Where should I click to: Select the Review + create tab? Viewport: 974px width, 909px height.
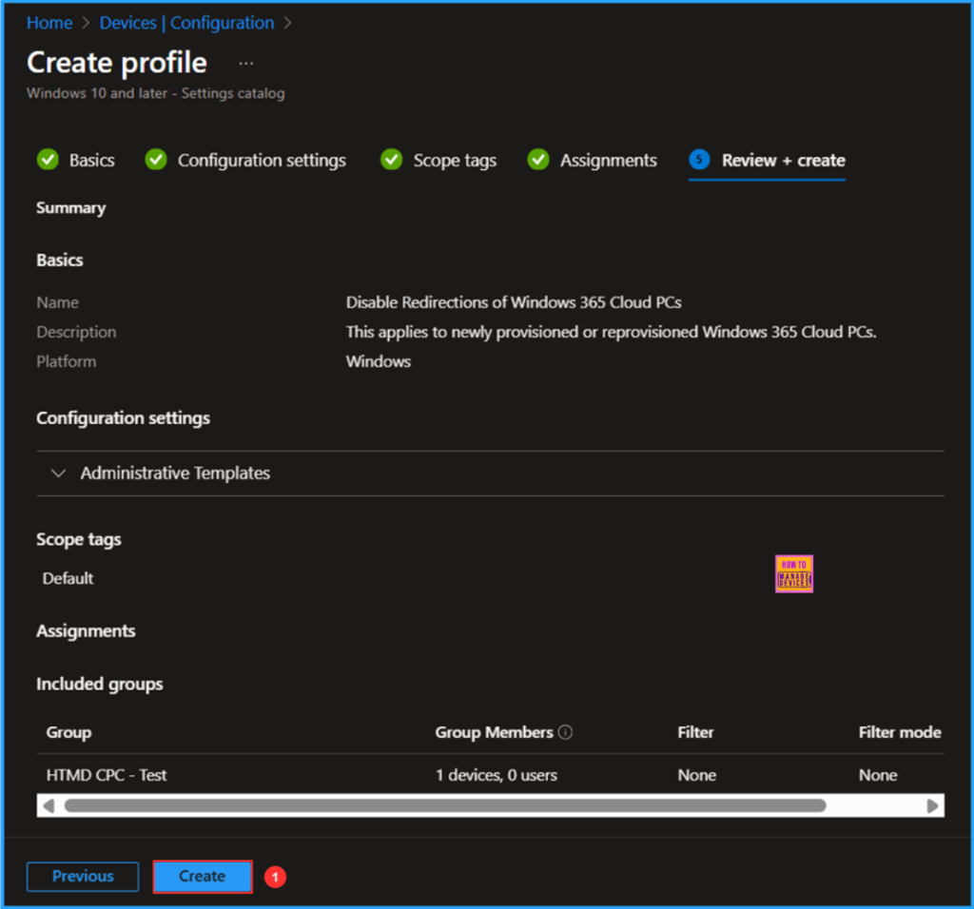[x=783, y=160]
